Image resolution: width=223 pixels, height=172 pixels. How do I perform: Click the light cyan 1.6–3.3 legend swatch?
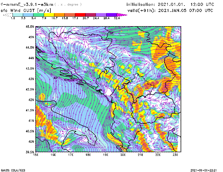(18, 15)
